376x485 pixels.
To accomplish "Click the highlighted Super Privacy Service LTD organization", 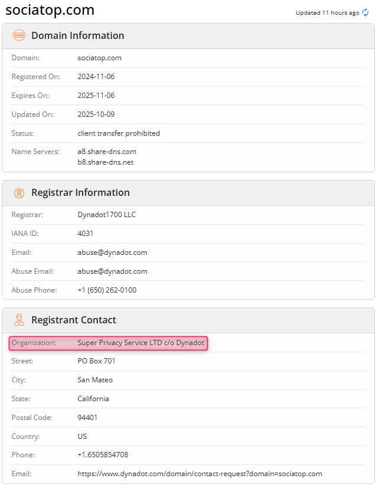I will click(140, 343).
